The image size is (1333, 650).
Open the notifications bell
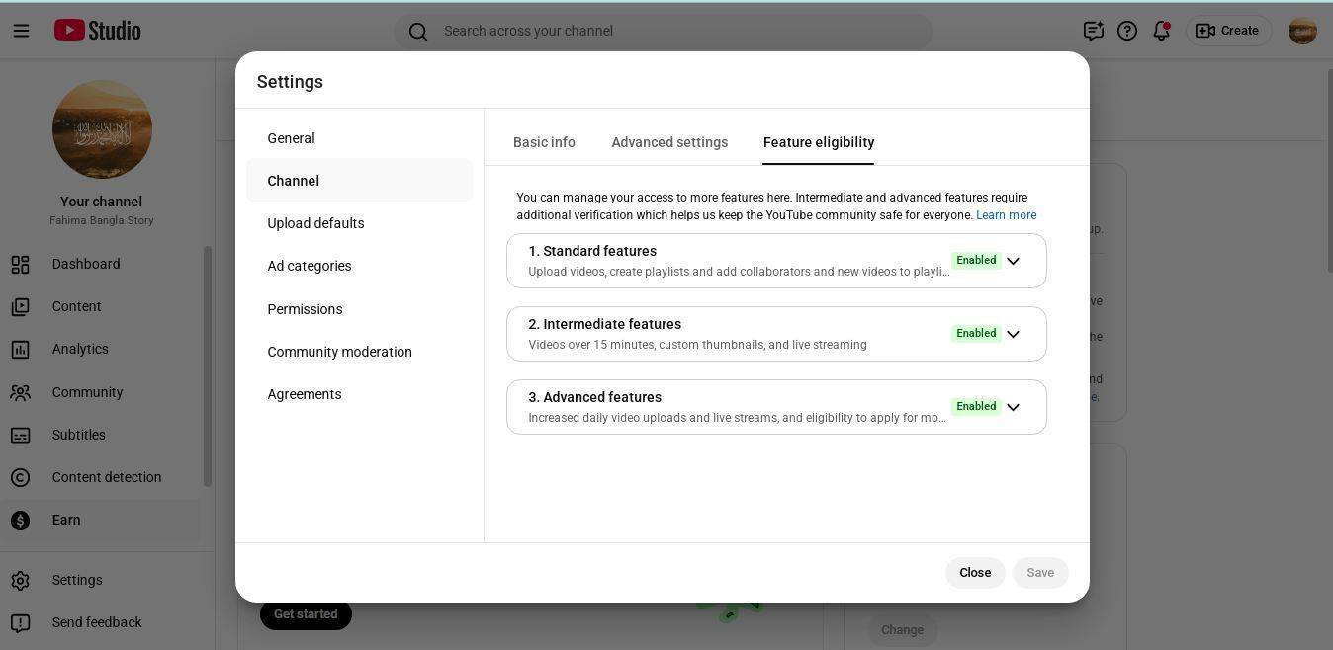1162,31
